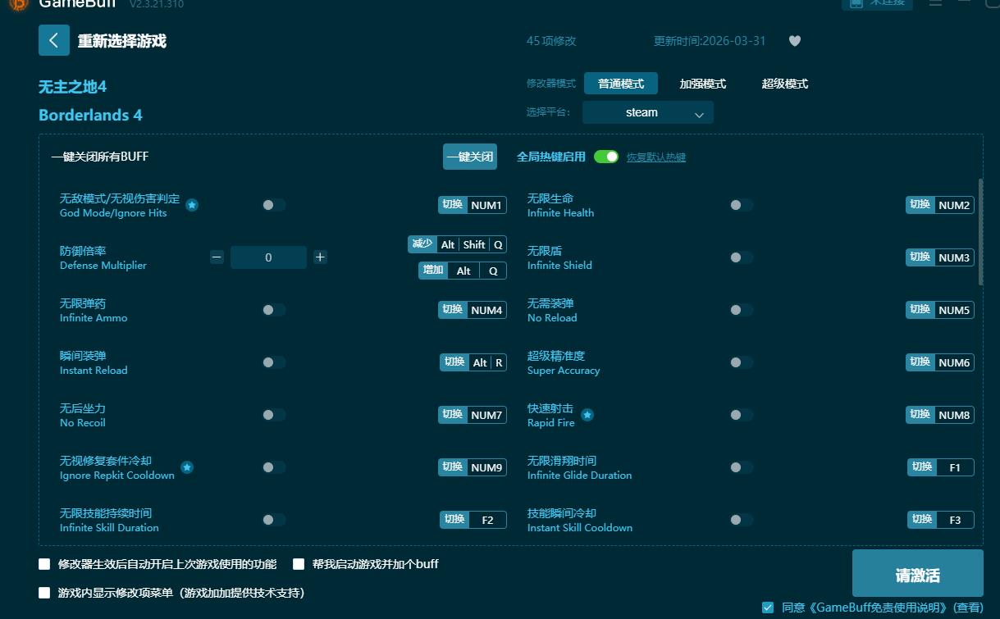Enable Instant Skill Cooldown switch
The height and width of the screenshot is (619, 1000).
(742, 520)
